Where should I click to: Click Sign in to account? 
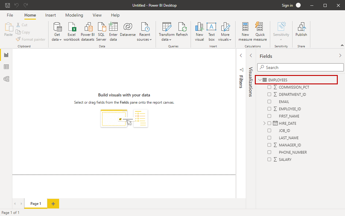[x=287, y=5]
